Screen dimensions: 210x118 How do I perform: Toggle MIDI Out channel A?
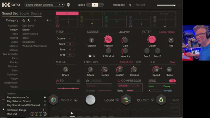point(32,114)
